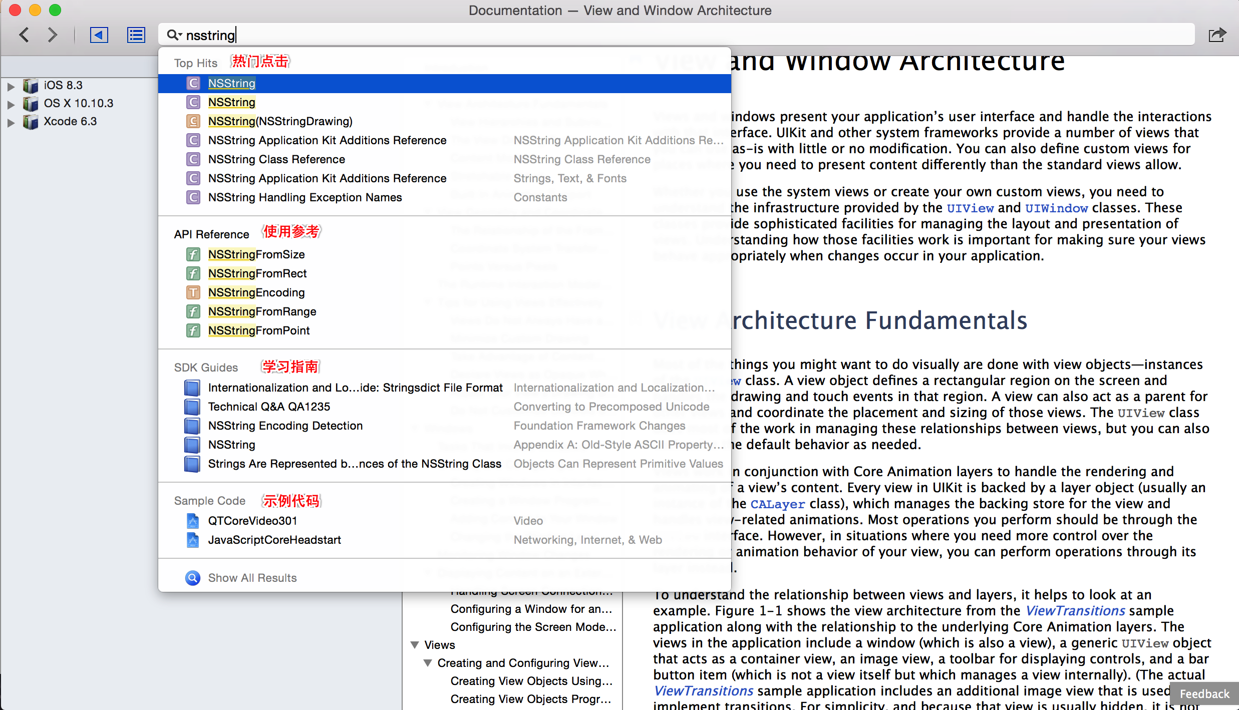Open the search options magnifier menu
Image resolution: width=1239 pixels, height=710 pixels.
(174, 35)
